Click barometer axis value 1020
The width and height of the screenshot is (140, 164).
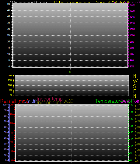[132, 11]
